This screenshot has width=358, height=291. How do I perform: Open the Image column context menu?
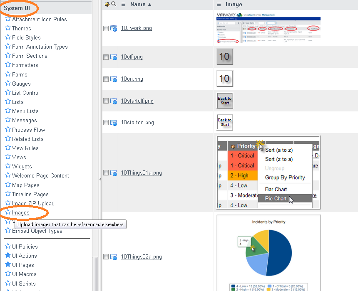[219, 5]
